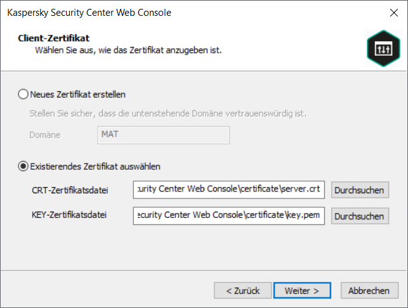Screen dimensions: 408x308
Task: Proceed by clicking 'Weiter >'
Action: (302, 290)
